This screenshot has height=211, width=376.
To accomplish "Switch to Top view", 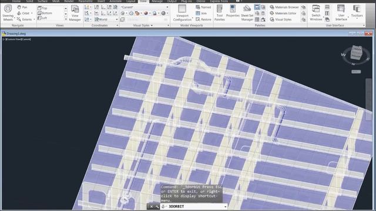I will point(42,8).
